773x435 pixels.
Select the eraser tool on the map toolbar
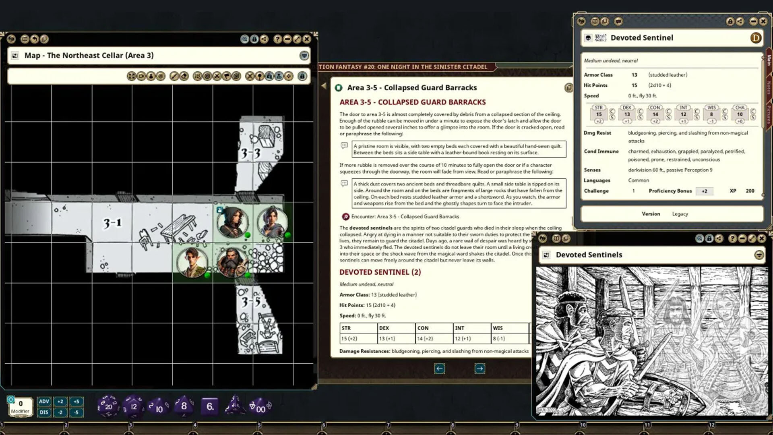click(184, 75)
